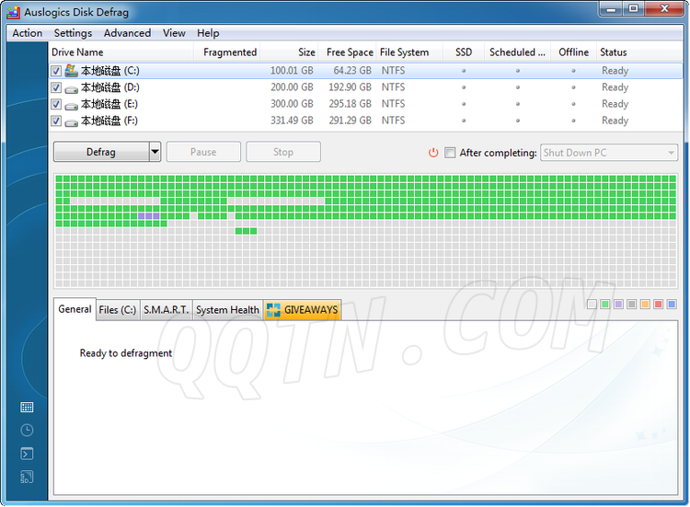Uncheck the E: drive checkbox
This screenshot has height=507, width=690.
pyautogui.click(x=57, y=104)
